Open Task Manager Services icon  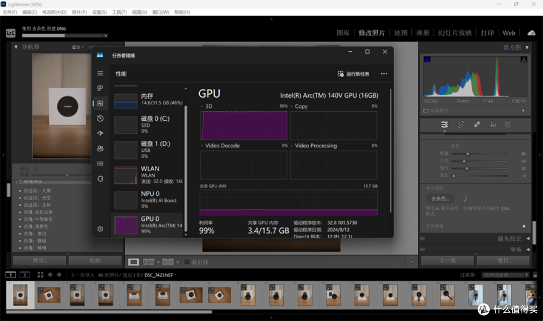(100, 179)
